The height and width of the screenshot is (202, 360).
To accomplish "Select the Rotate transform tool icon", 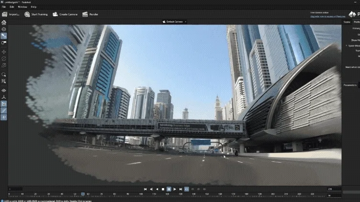I will [x=4, y=58].
